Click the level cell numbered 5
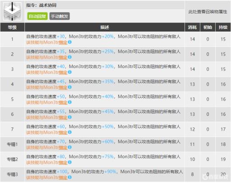 click(x=12, y=99)
